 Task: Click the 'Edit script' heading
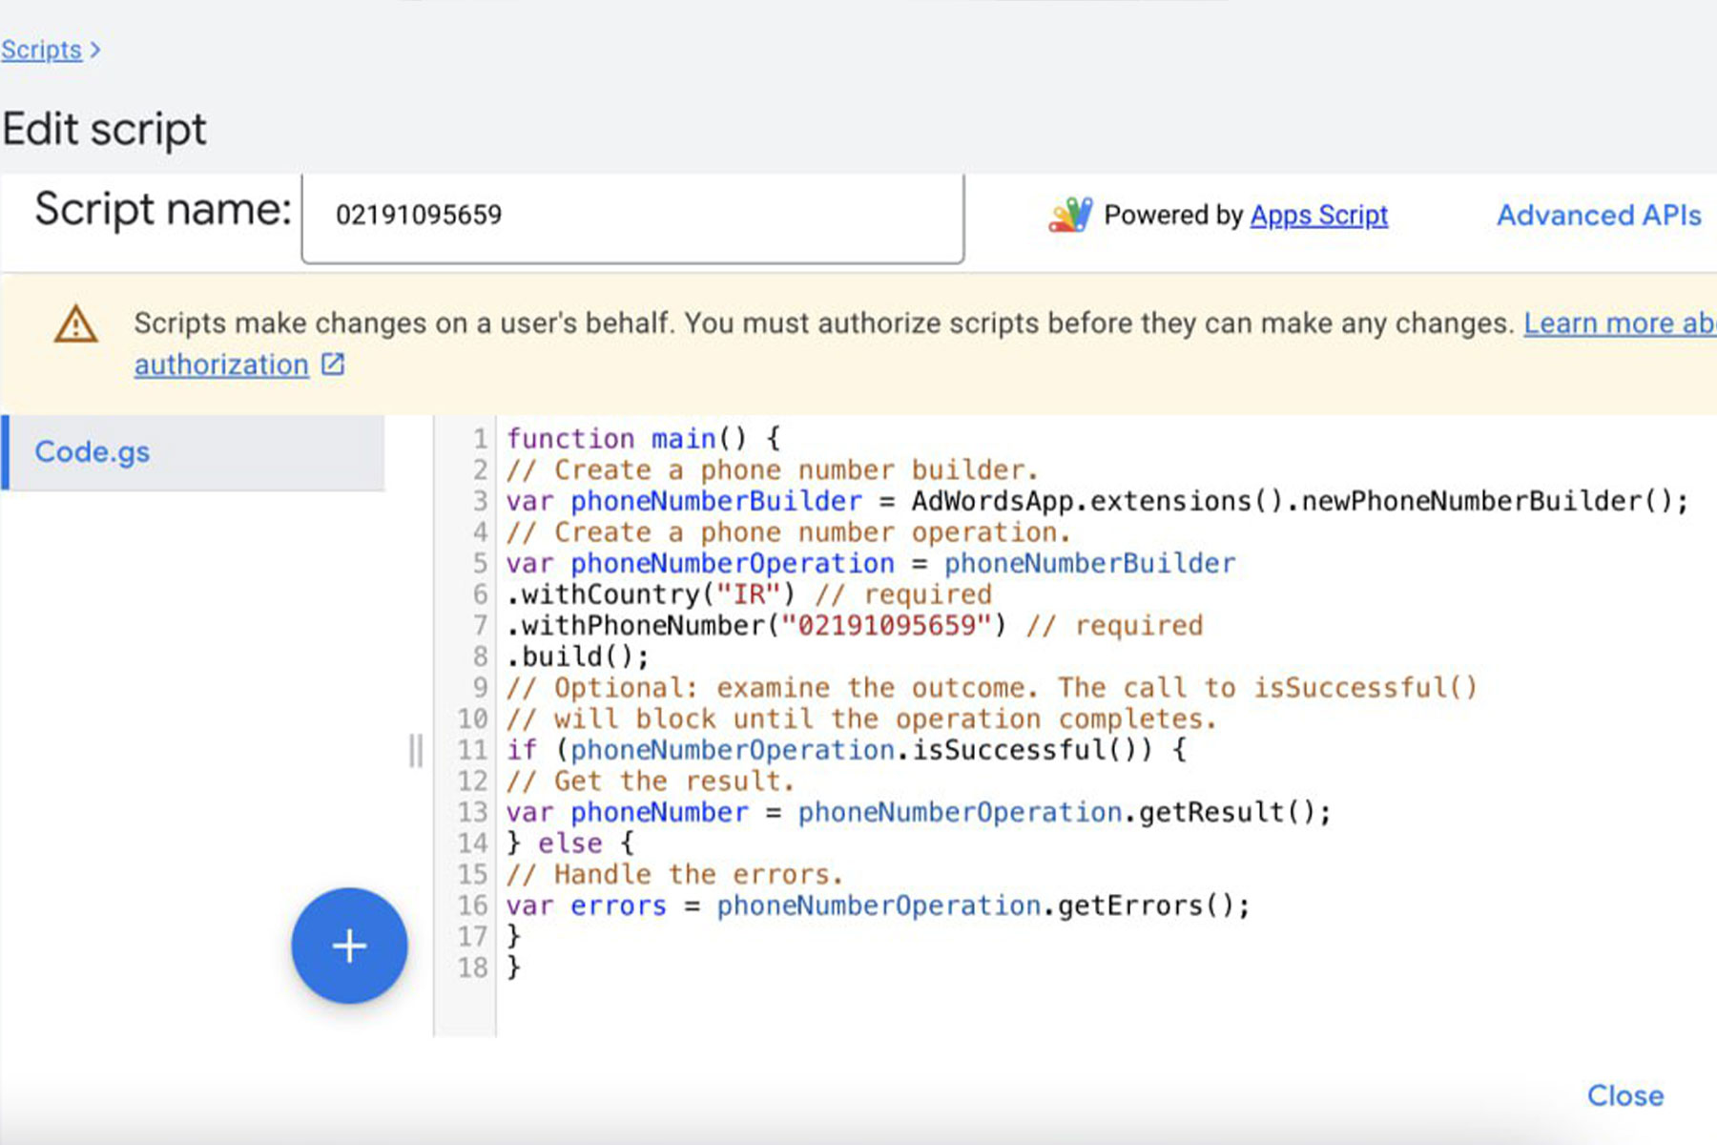(104, 129)
